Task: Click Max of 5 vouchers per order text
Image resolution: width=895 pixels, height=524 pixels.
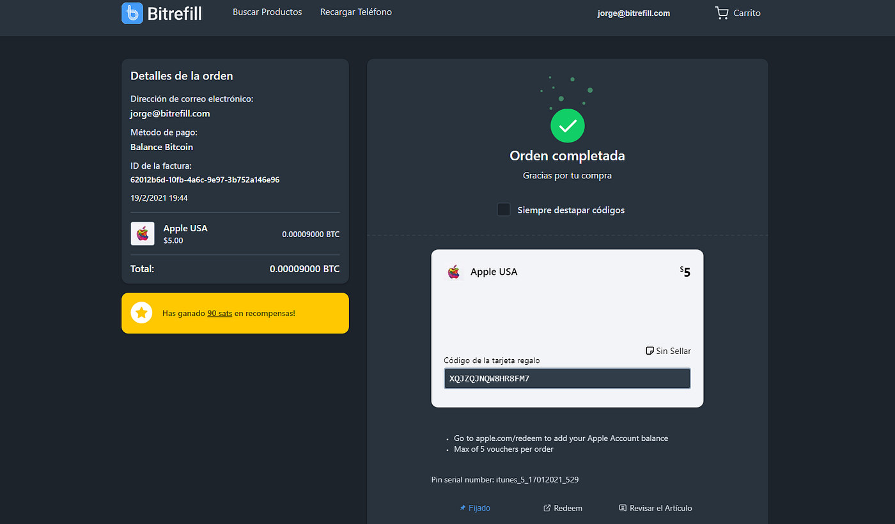Action: click(504, 449)
